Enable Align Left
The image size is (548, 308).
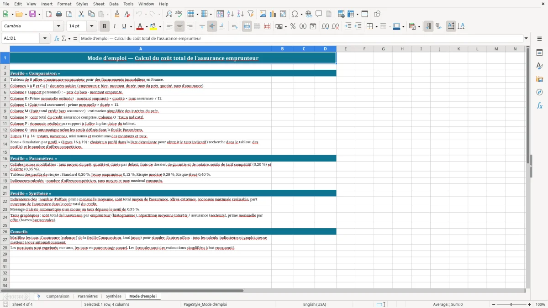pyautogui.click(x=169, y=26)
